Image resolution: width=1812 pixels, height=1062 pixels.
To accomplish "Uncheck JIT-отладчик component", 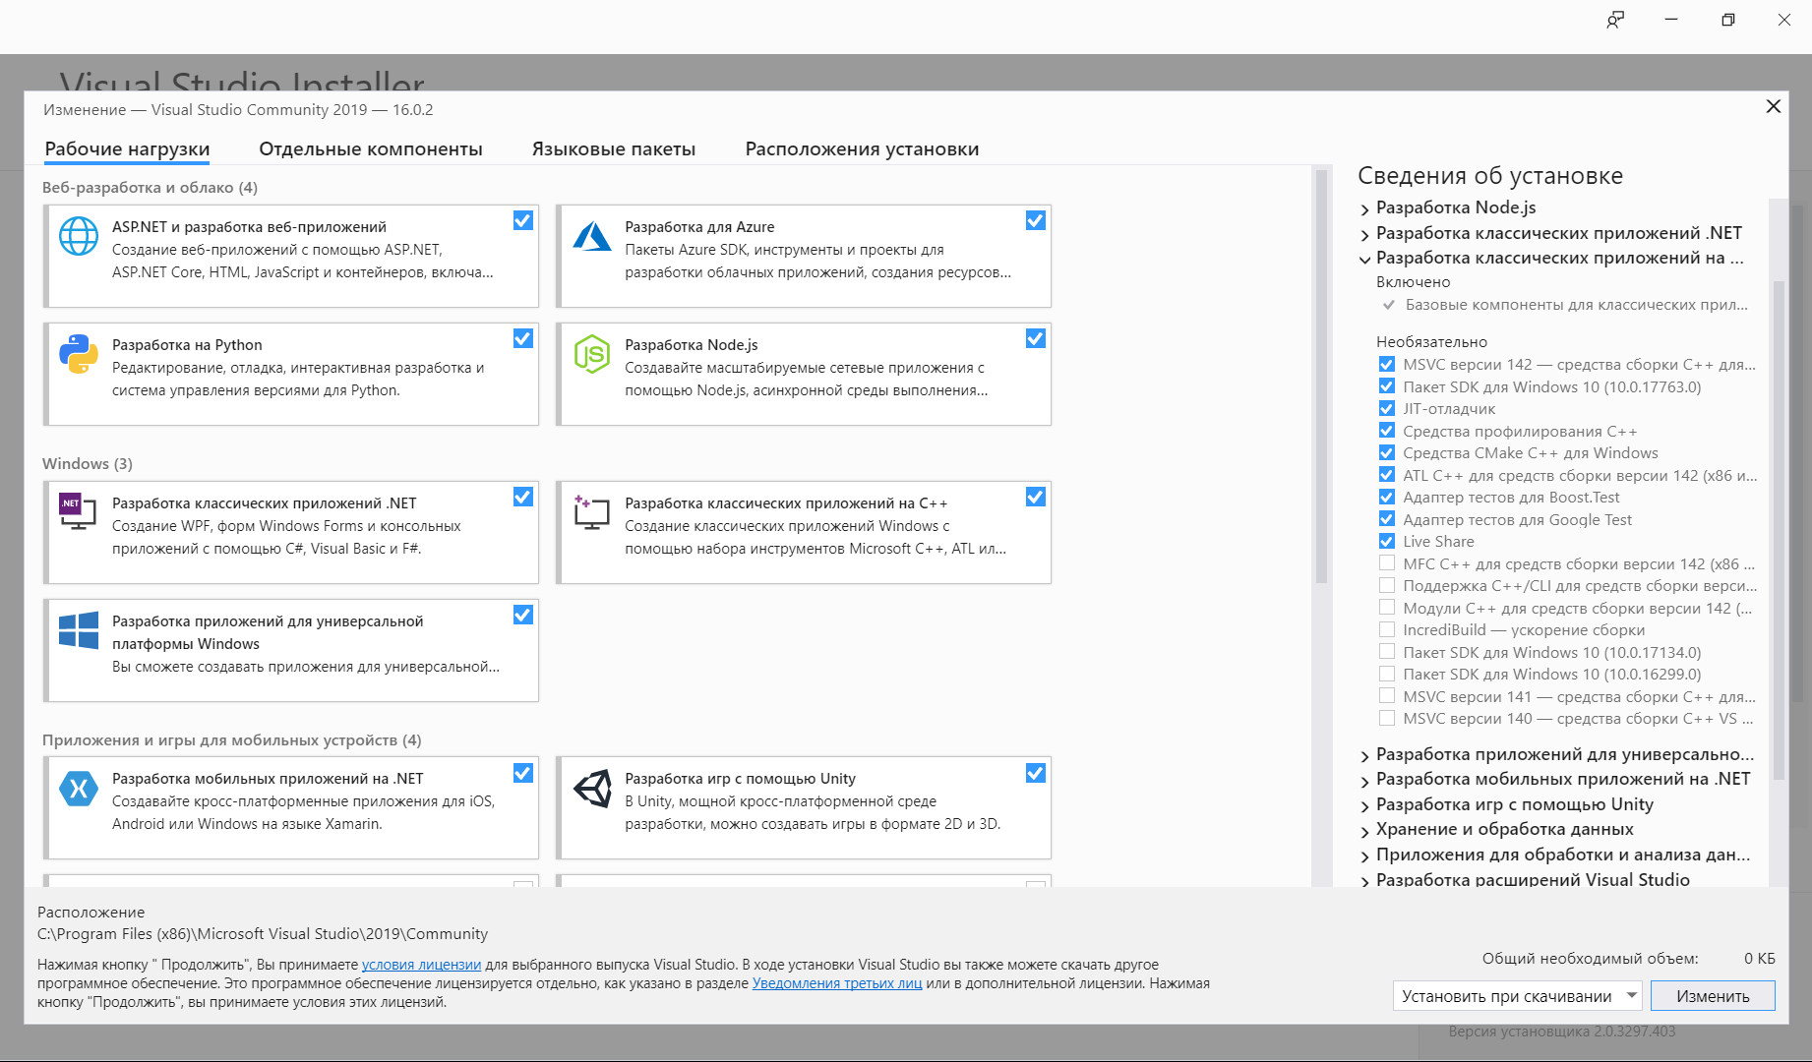I will point(1387,408).
